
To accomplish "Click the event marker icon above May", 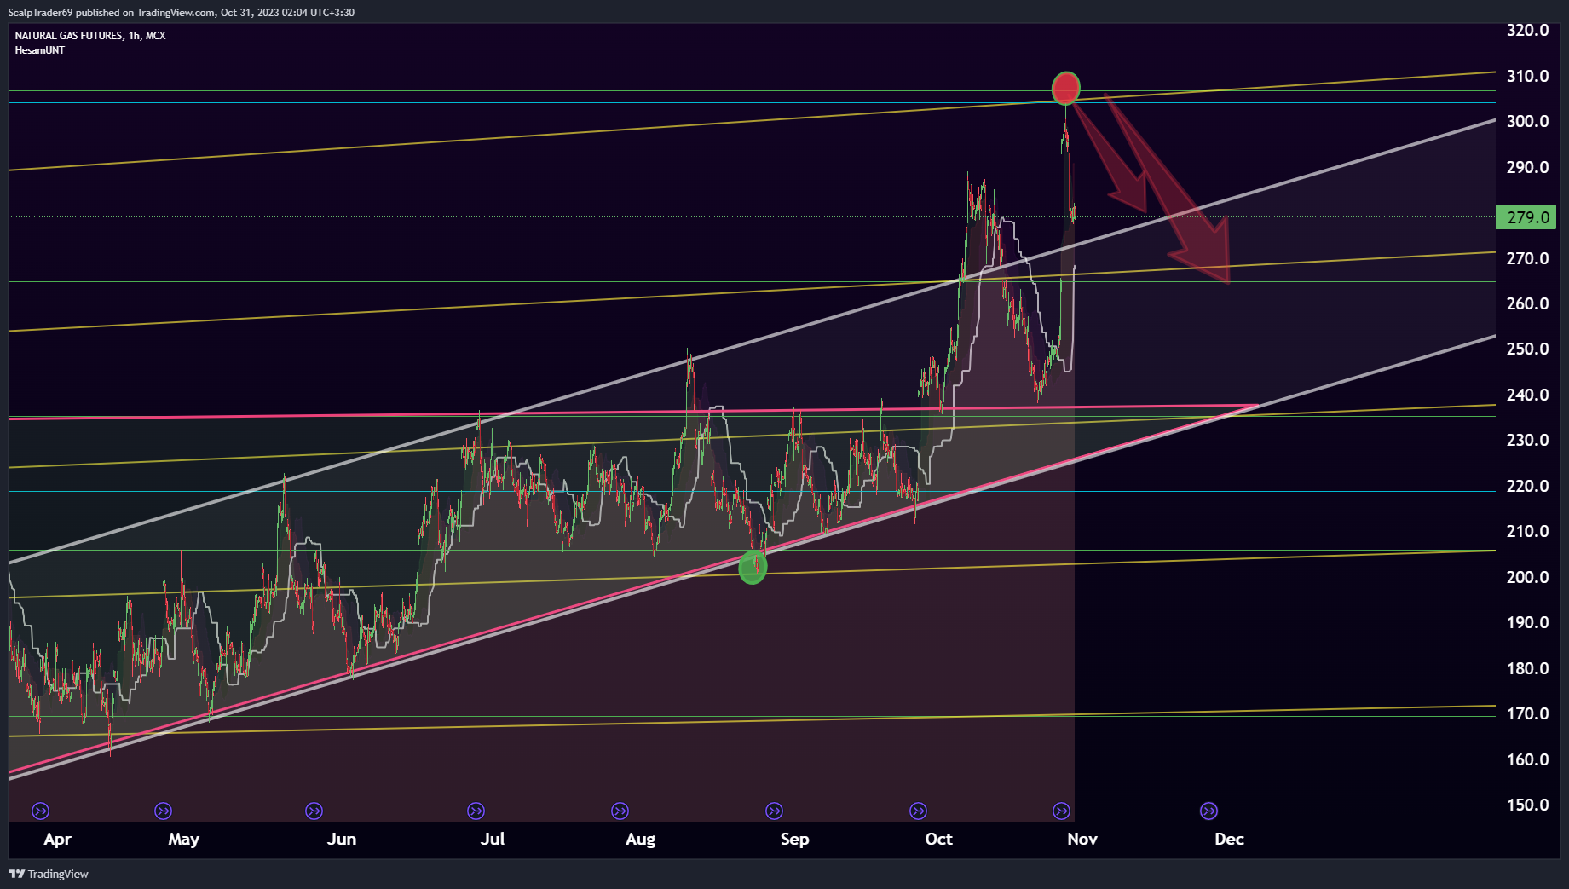I will click(164, 811).
